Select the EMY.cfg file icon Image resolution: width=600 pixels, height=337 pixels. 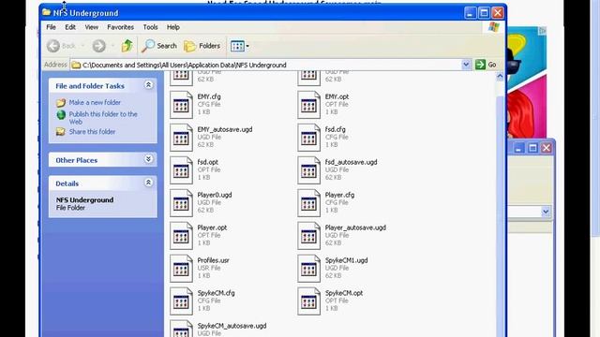pos(181,104)
